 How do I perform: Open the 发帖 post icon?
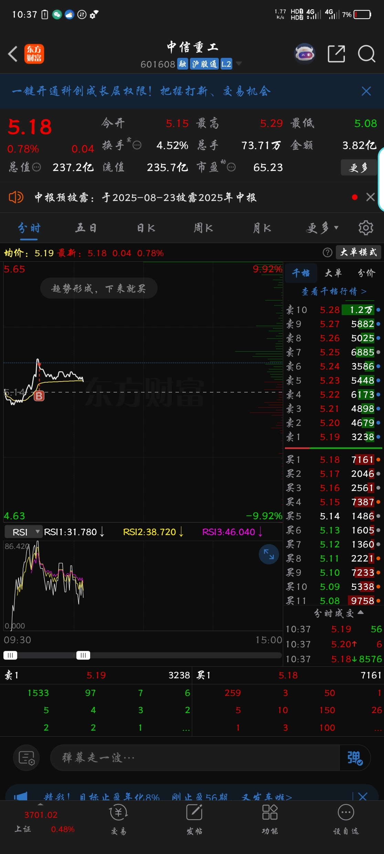(194, 820)
